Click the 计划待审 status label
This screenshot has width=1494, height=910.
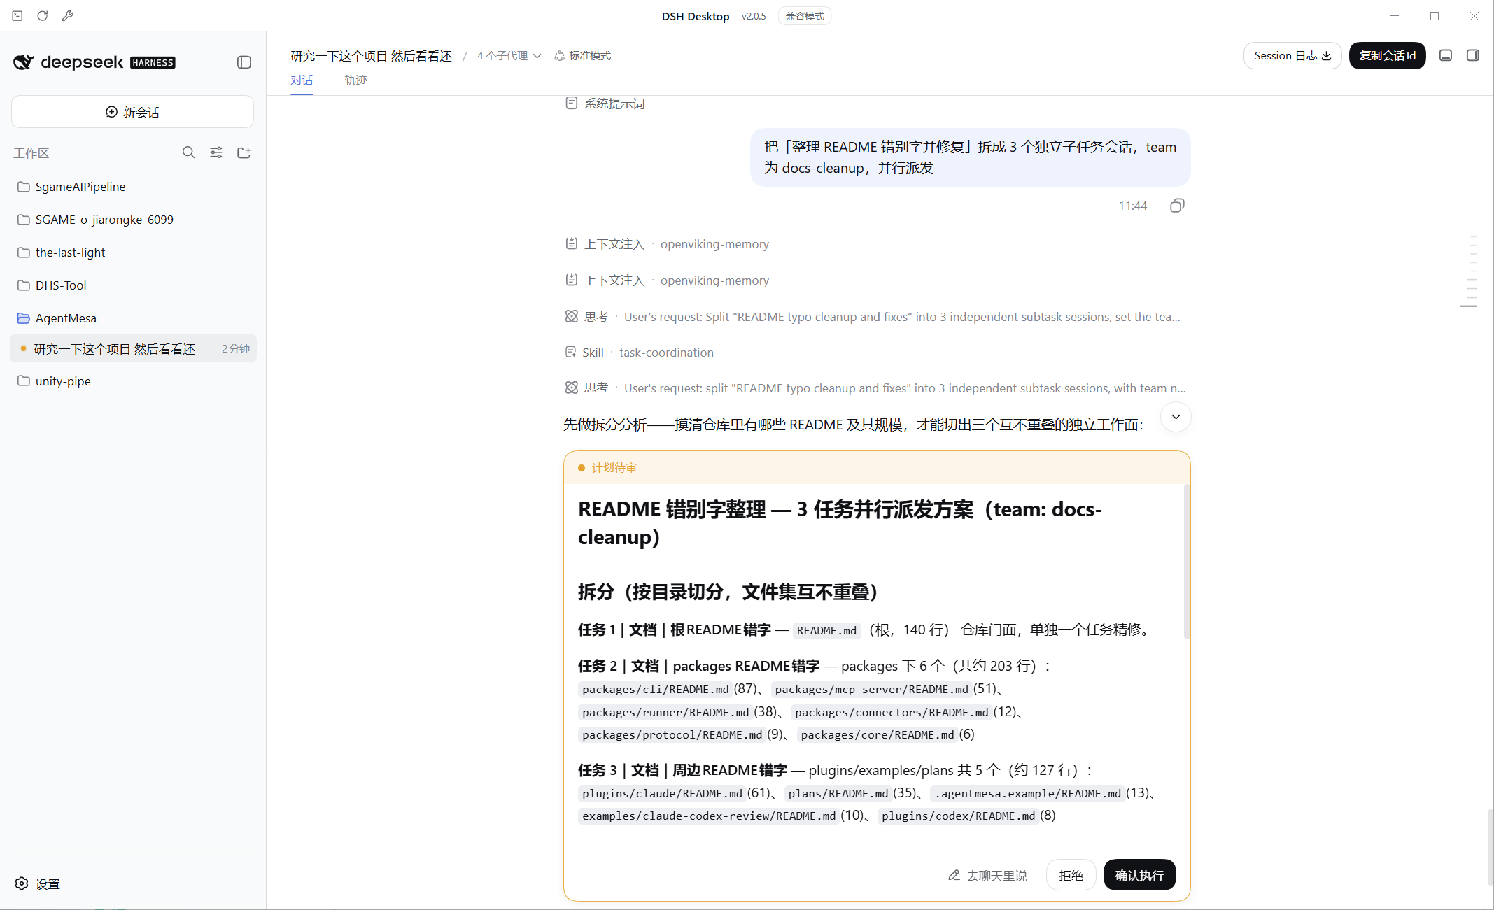coord(614,468)
